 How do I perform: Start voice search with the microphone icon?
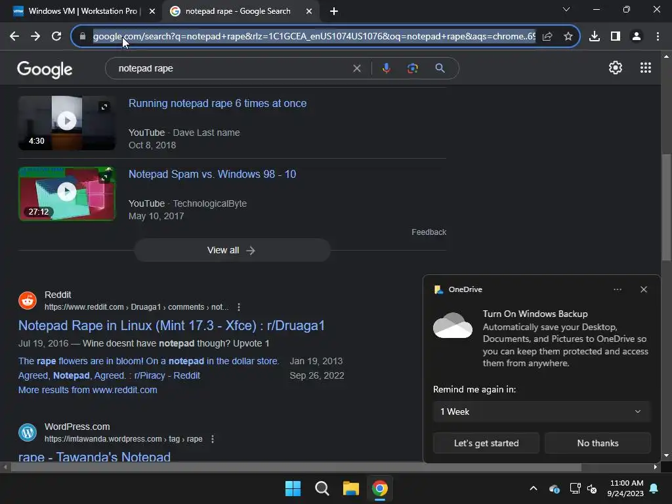pos(386,68)
